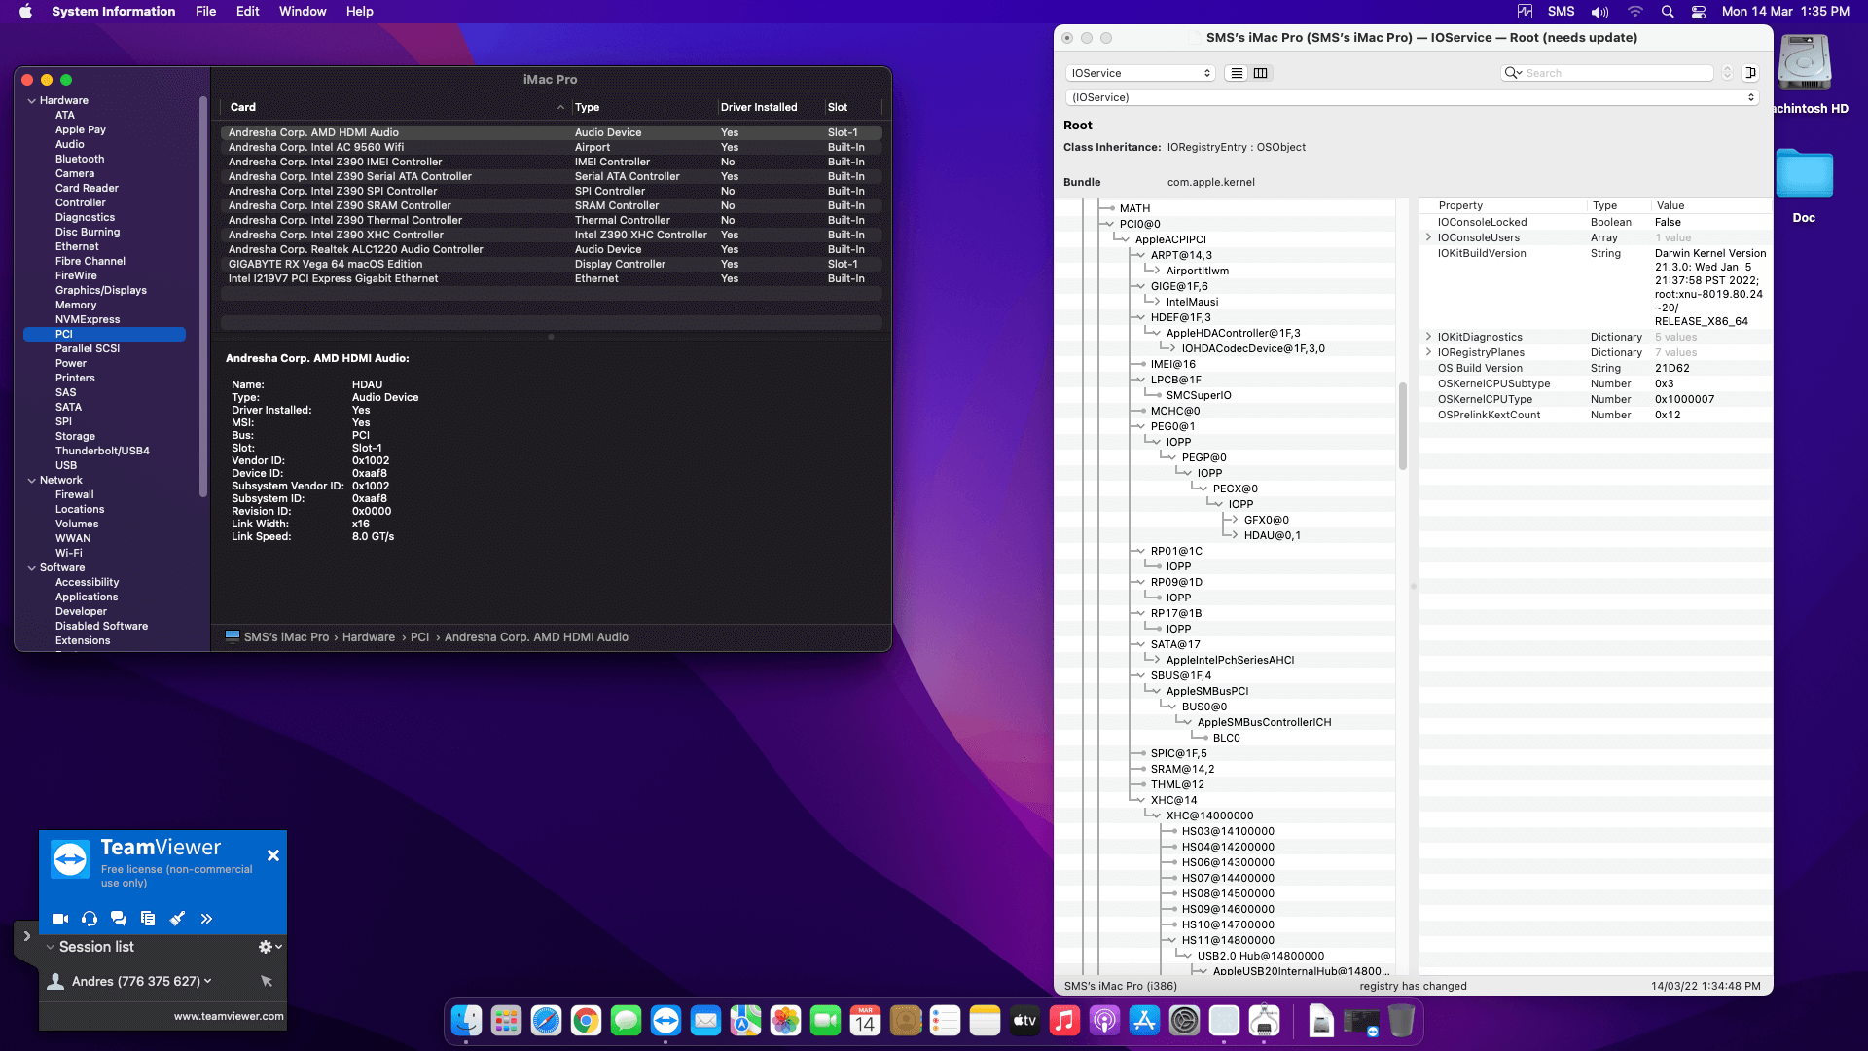Screen dimensions: 1868x1051
Task: Open Launchpad from the Dock
Action: click(x=506, y=1021)
